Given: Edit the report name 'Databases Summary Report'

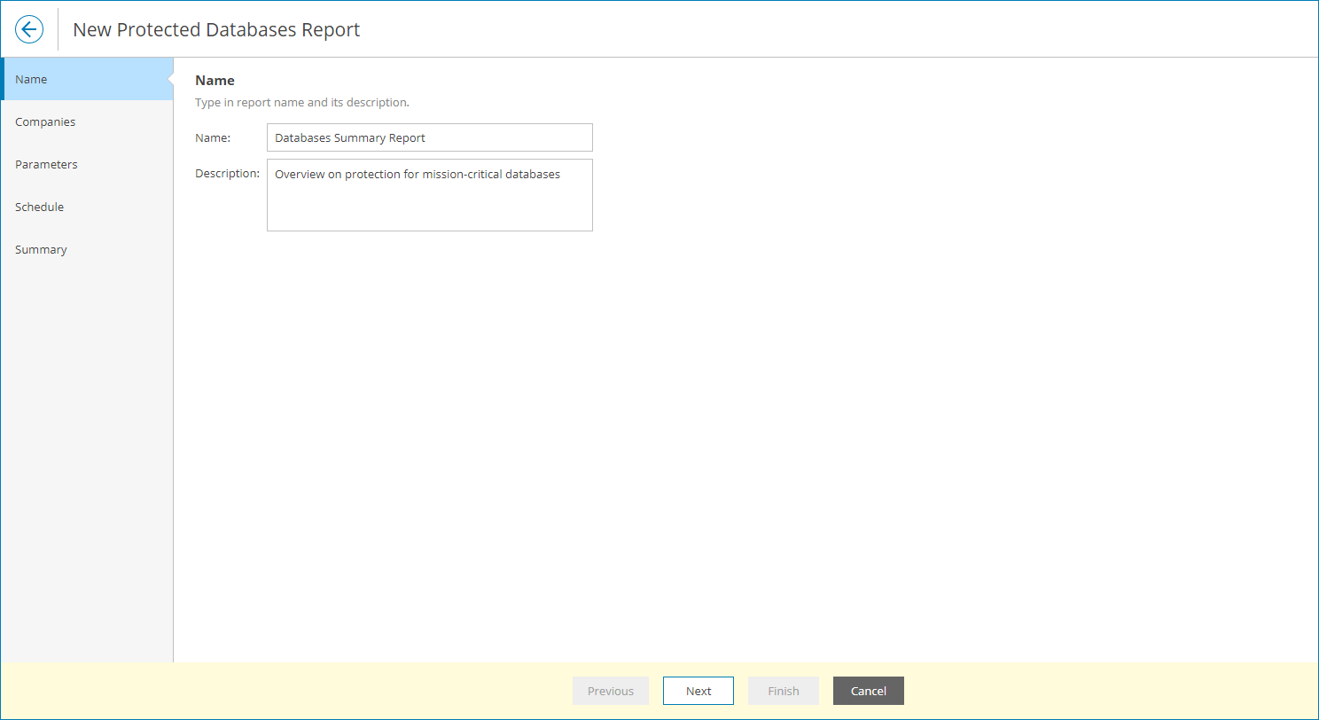Looking at the screenshot, I should pyautogui.click(x=429, y=137).
